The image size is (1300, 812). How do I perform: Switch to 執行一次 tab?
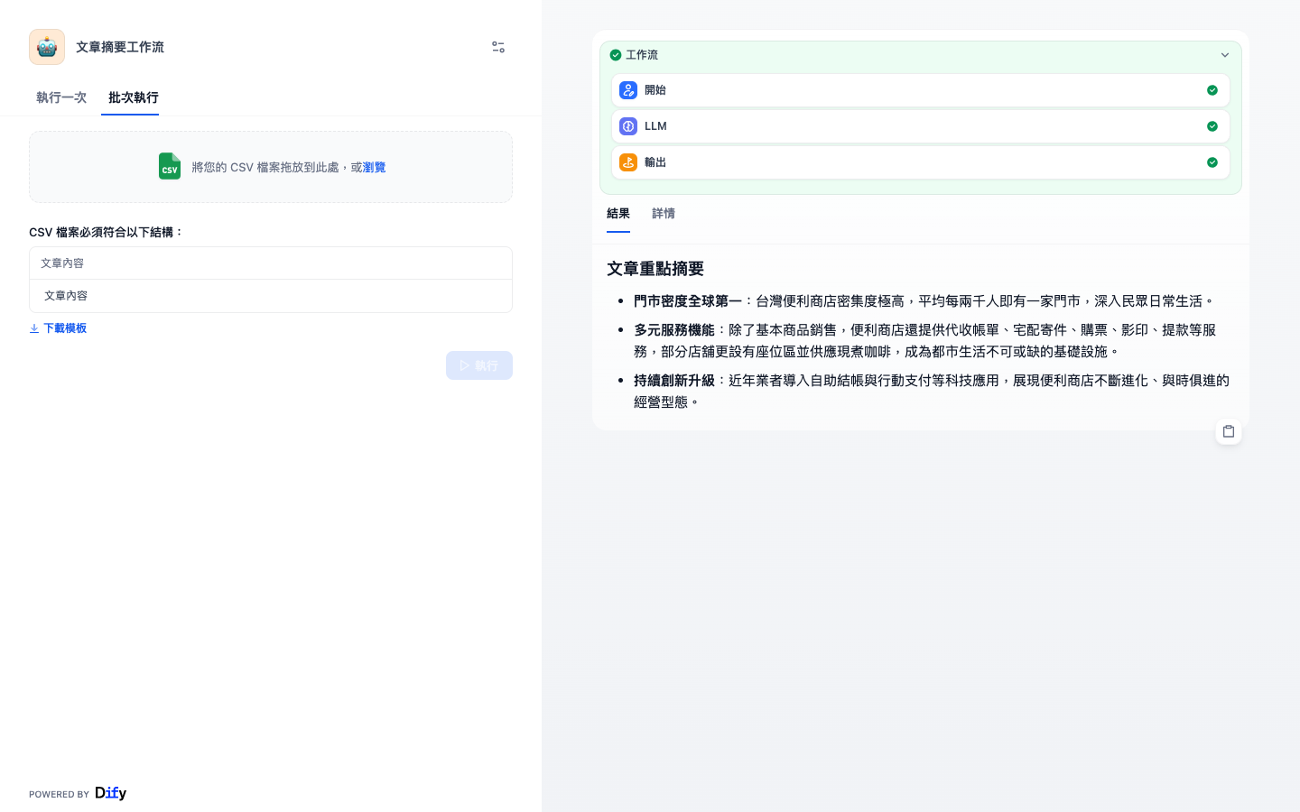click(x=61, y=97)
